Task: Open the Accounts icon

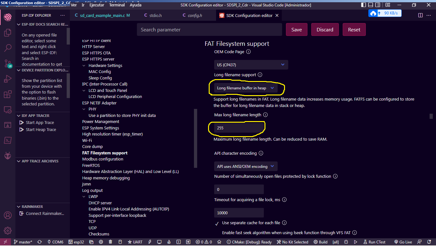Action: [x=8, y=215]
